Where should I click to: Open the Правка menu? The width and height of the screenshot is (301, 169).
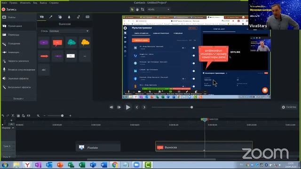pyautogui.click(x=13, y=3)
